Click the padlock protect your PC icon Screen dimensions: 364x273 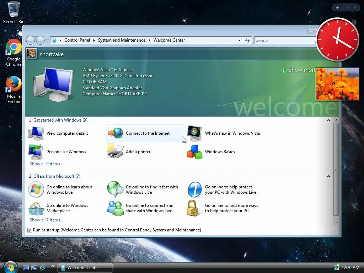[x=192, y=208]
